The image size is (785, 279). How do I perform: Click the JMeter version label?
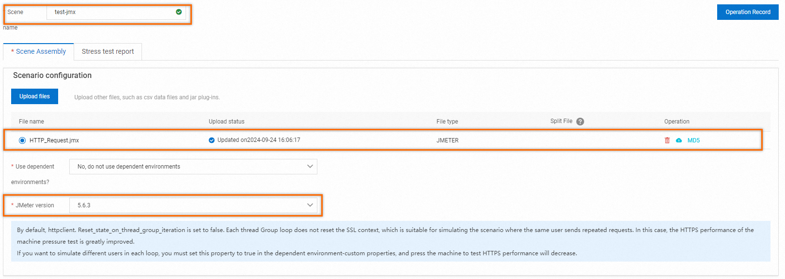click(x=35, y=205)
